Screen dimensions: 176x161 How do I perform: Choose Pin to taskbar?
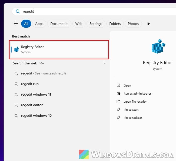133,118
